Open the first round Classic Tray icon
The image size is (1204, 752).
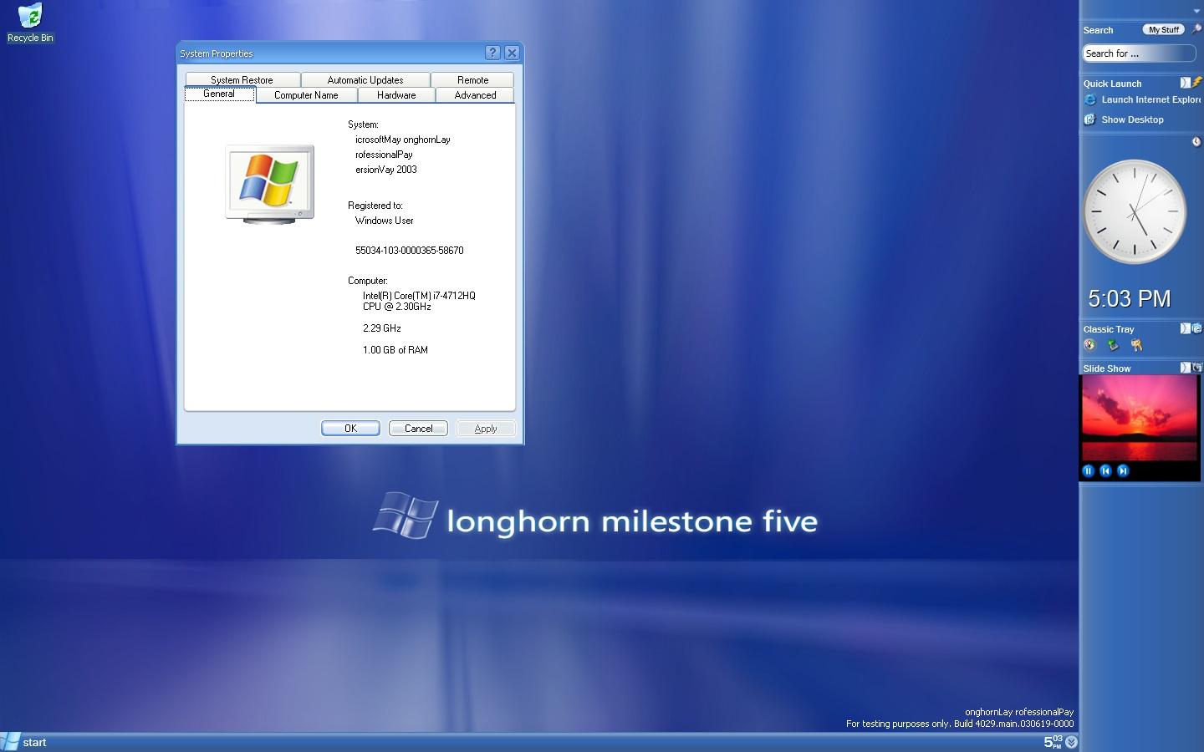point(1089,344)
